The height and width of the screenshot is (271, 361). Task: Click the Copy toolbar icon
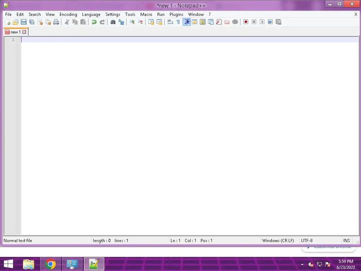pos(75,22)
